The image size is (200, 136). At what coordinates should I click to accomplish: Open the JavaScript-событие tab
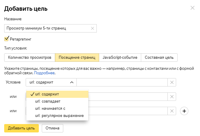tap(120, 57)
